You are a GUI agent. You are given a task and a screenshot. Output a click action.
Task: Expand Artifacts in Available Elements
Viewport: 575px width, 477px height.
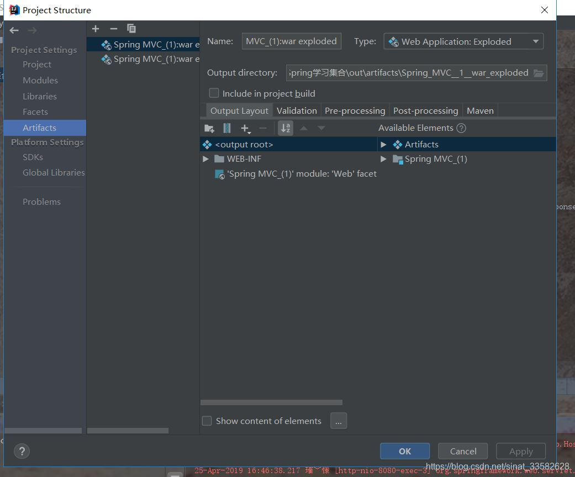pos(383,145)
